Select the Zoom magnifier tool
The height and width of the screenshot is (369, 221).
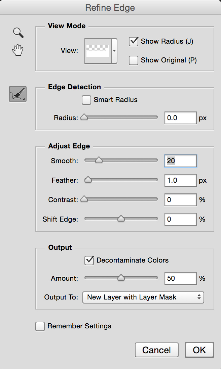(18, 33)
